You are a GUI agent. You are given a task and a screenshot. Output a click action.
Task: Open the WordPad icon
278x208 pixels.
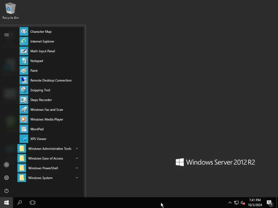coord(24,129)
